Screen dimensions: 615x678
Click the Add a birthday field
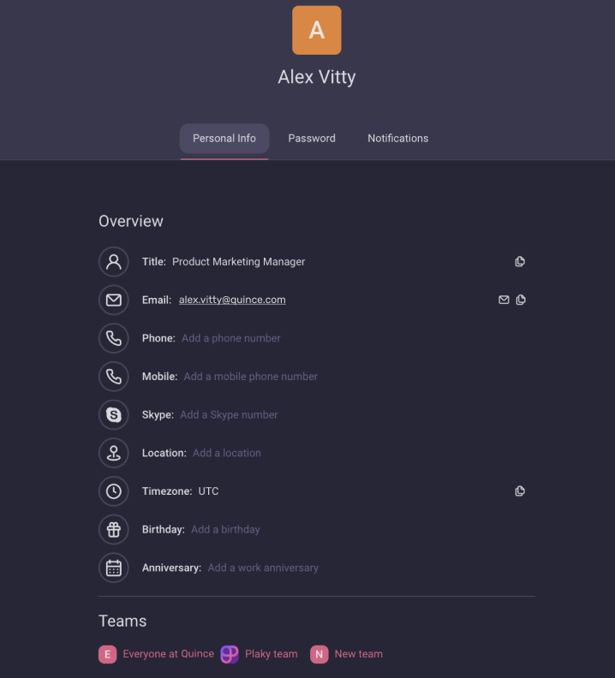point(225,529)
